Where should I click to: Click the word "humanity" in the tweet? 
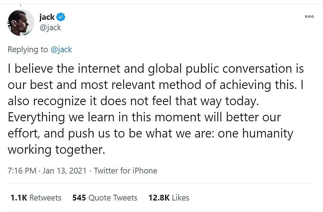[x=267, y=133]
